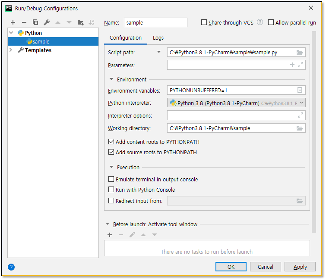Move the before-launch task down
The height and width of the screenshot is (280, 326).
click(155, 235)
